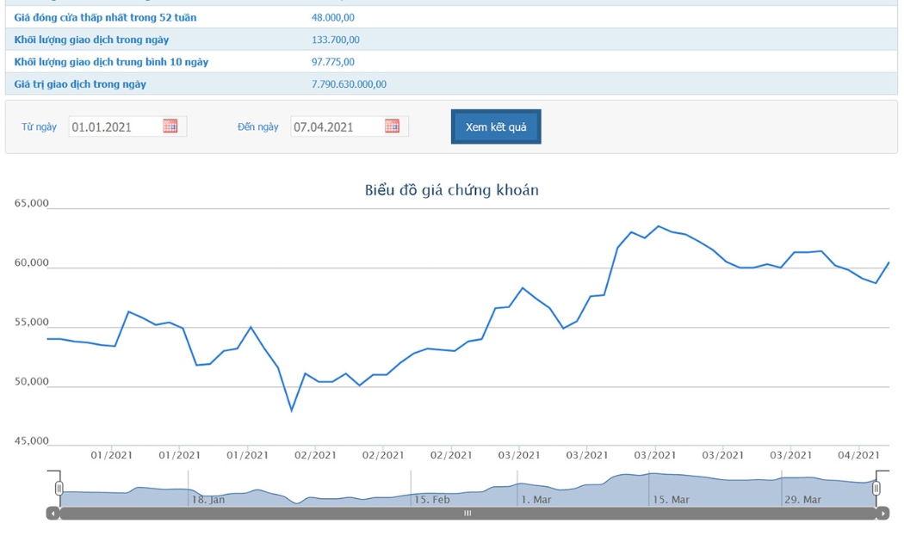
Task: Select the value 48.000,00 for 52-week low
Action: coord(332,17)
